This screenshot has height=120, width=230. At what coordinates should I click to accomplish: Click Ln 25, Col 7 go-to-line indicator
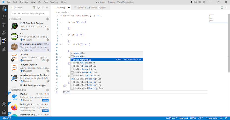coord(172,118)
